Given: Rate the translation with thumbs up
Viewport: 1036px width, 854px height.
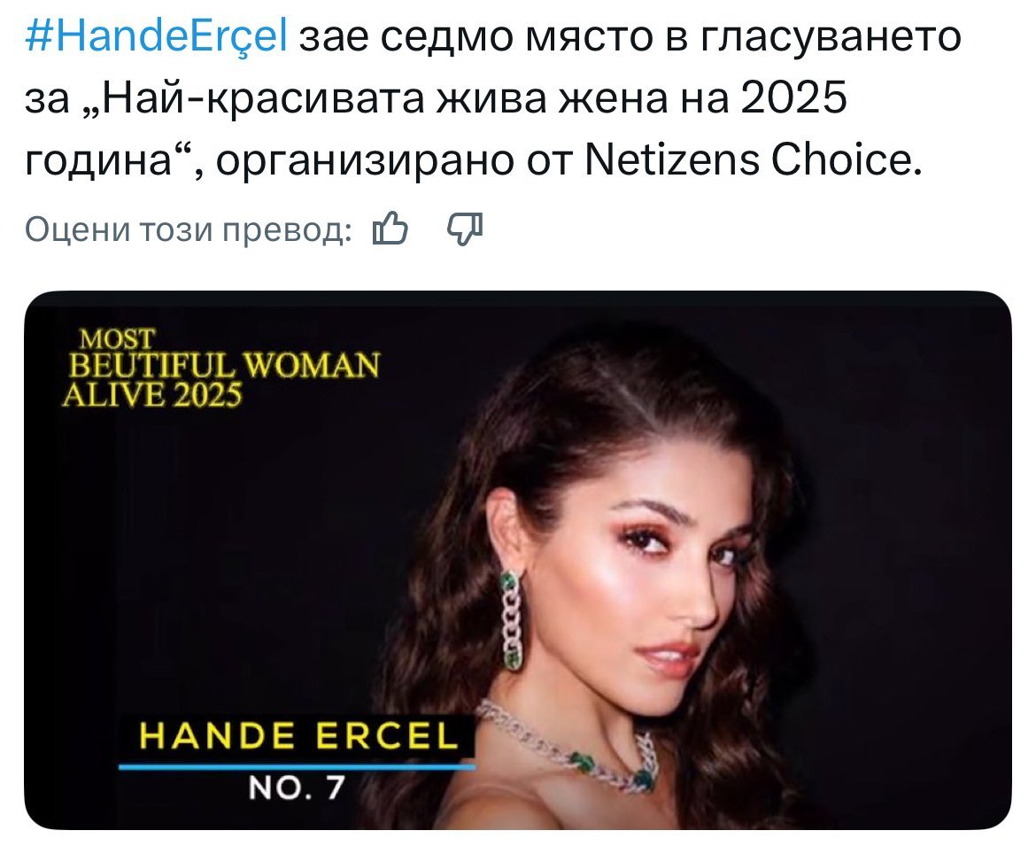Looking at the screenshot, I should coord(390,231).
